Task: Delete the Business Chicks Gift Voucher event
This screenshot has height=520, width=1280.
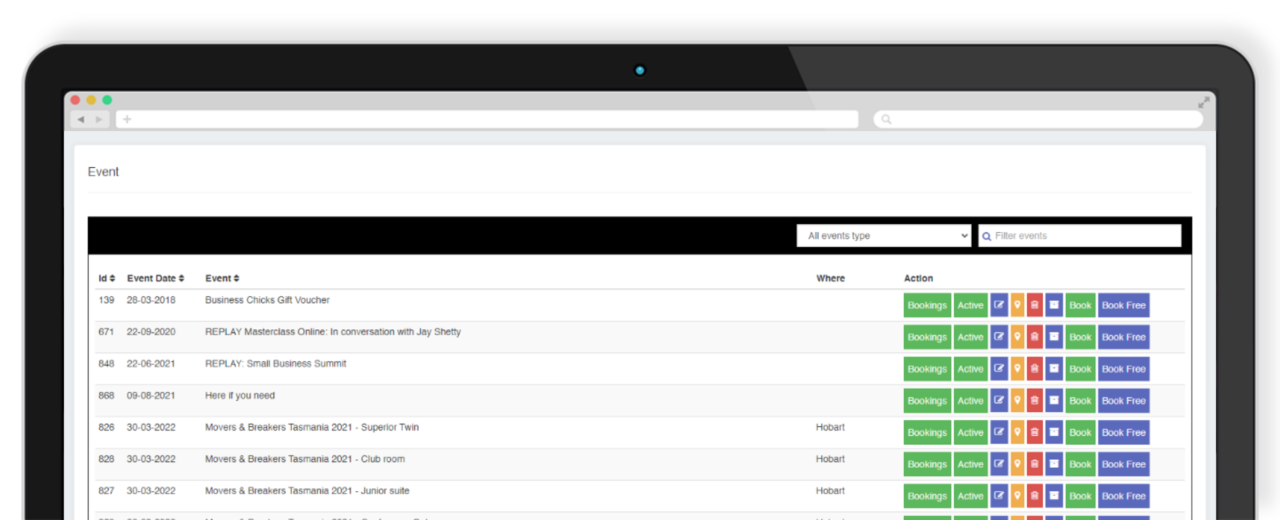Action: (1035, 305)
